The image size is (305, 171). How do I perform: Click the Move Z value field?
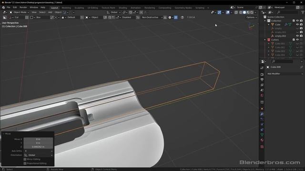pos(38,147)
